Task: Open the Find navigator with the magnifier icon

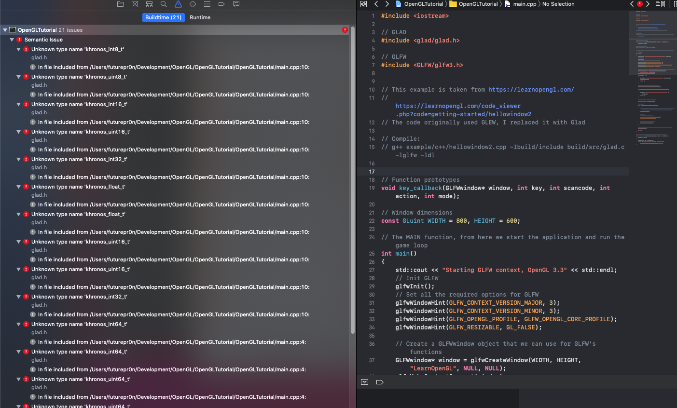Action: click(x=164, y=4)
